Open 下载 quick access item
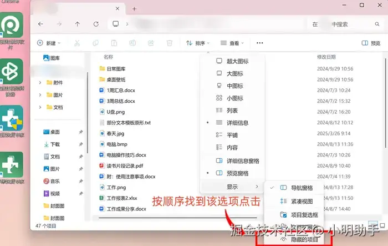The height and width of the screenshot is (246, 388). pyautogui.click(x=52, y=144)
